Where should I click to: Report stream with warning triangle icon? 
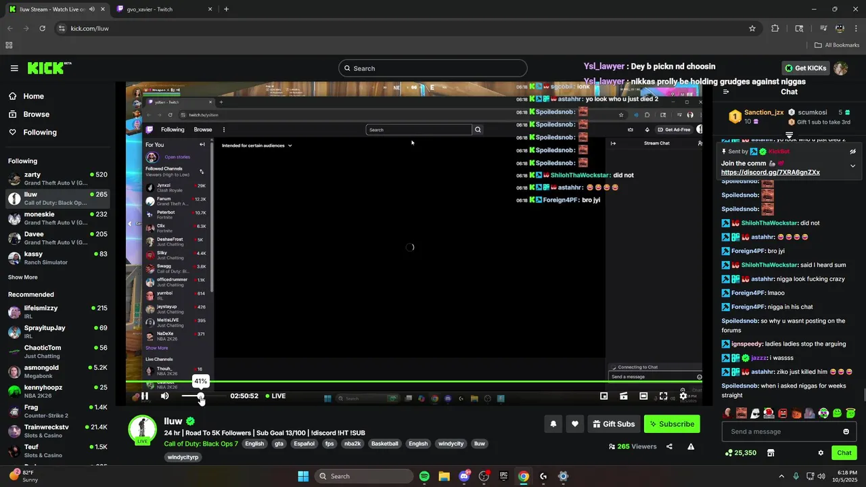tap(691, 446)
